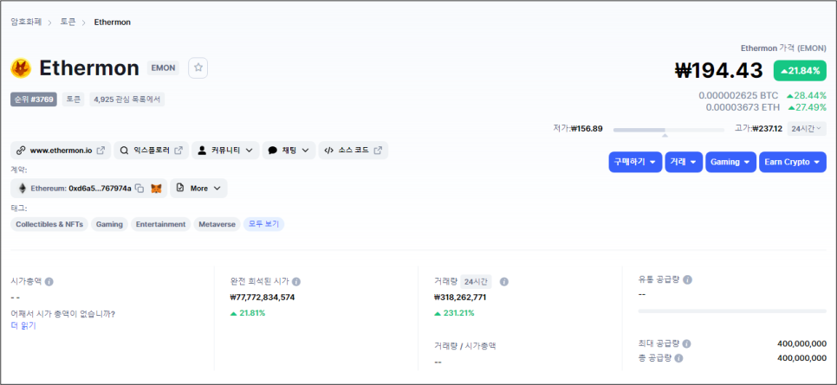Screen dimensions: 837x385
Task: Open the 거래 dropdown button
Action: click(x=684, y=162)
